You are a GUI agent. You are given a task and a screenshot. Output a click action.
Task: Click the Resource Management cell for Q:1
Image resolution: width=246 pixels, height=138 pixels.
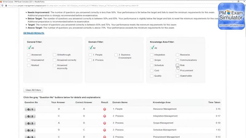pyautogui.click(x=165, y=109)
